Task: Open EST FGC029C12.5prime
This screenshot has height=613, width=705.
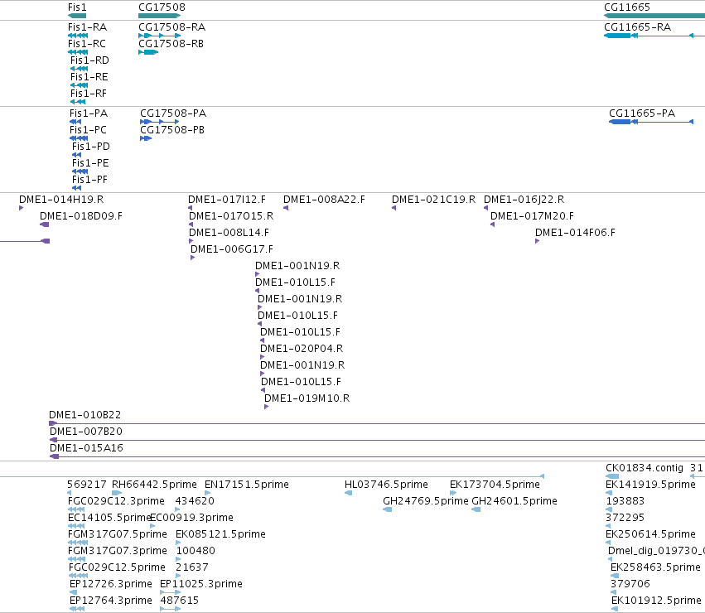Action: (x=117, y=568)
